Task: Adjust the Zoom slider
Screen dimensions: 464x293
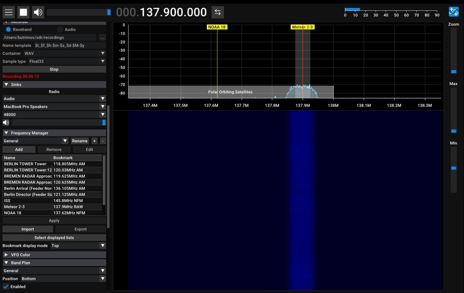Action: pos(453,72)
